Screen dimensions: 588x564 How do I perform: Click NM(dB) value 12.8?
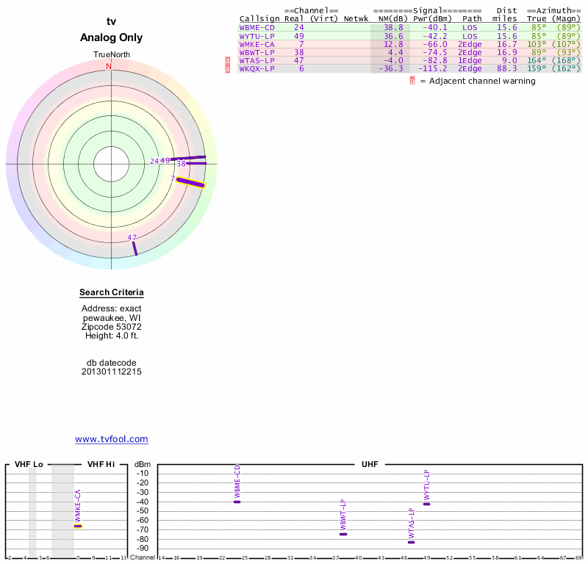coord(393,45)
